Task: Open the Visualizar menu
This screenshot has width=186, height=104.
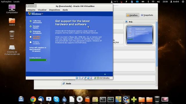Action: (x=42, y=10)
